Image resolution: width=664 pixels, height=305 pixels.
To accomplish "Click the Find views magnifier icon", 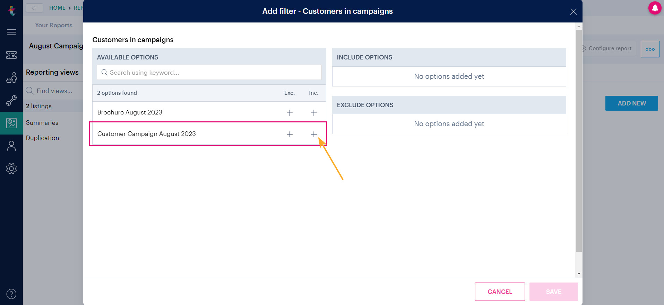I will [29, 91].
